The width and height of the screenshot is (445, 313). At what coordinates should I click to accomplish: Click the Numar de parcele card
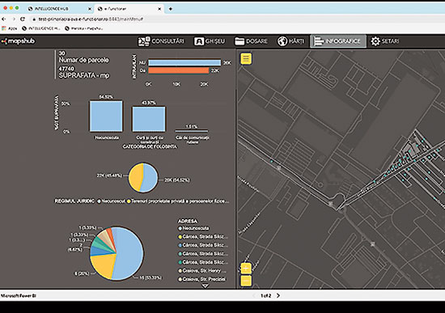tap(83, 57)
